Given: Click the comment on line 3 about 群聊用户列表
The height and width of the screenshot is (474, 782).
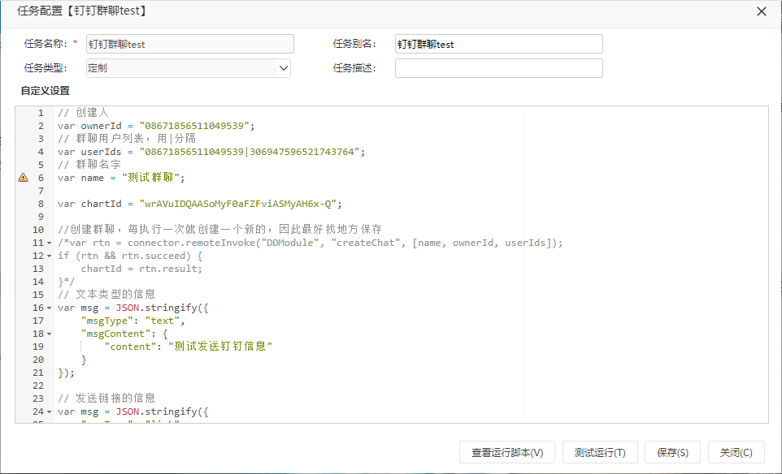Looking at the screenshot, I should pyautogui.click(x=127, y=139).
